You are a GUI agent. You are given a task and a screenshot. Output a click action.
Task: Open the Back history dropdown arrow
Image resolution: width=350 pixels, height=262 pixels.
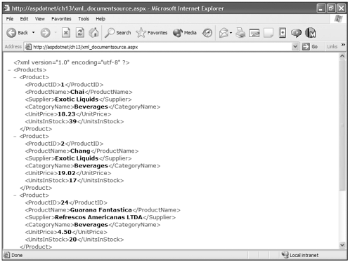[34, 32]
